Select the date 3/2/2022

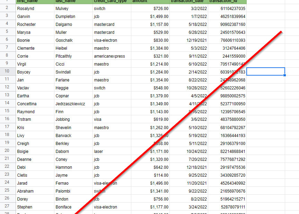189,8
